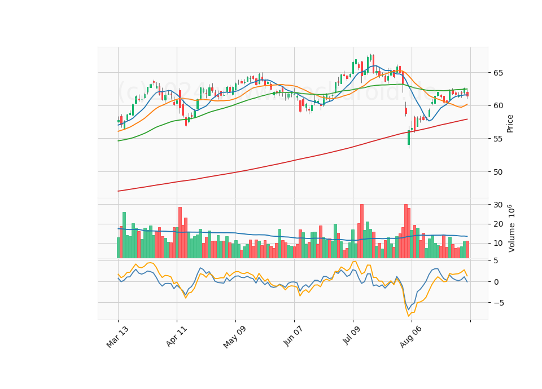This screenshot has width=542, height=389.
Task: Select the Jul 09 date label
Action: click(352, 336)
